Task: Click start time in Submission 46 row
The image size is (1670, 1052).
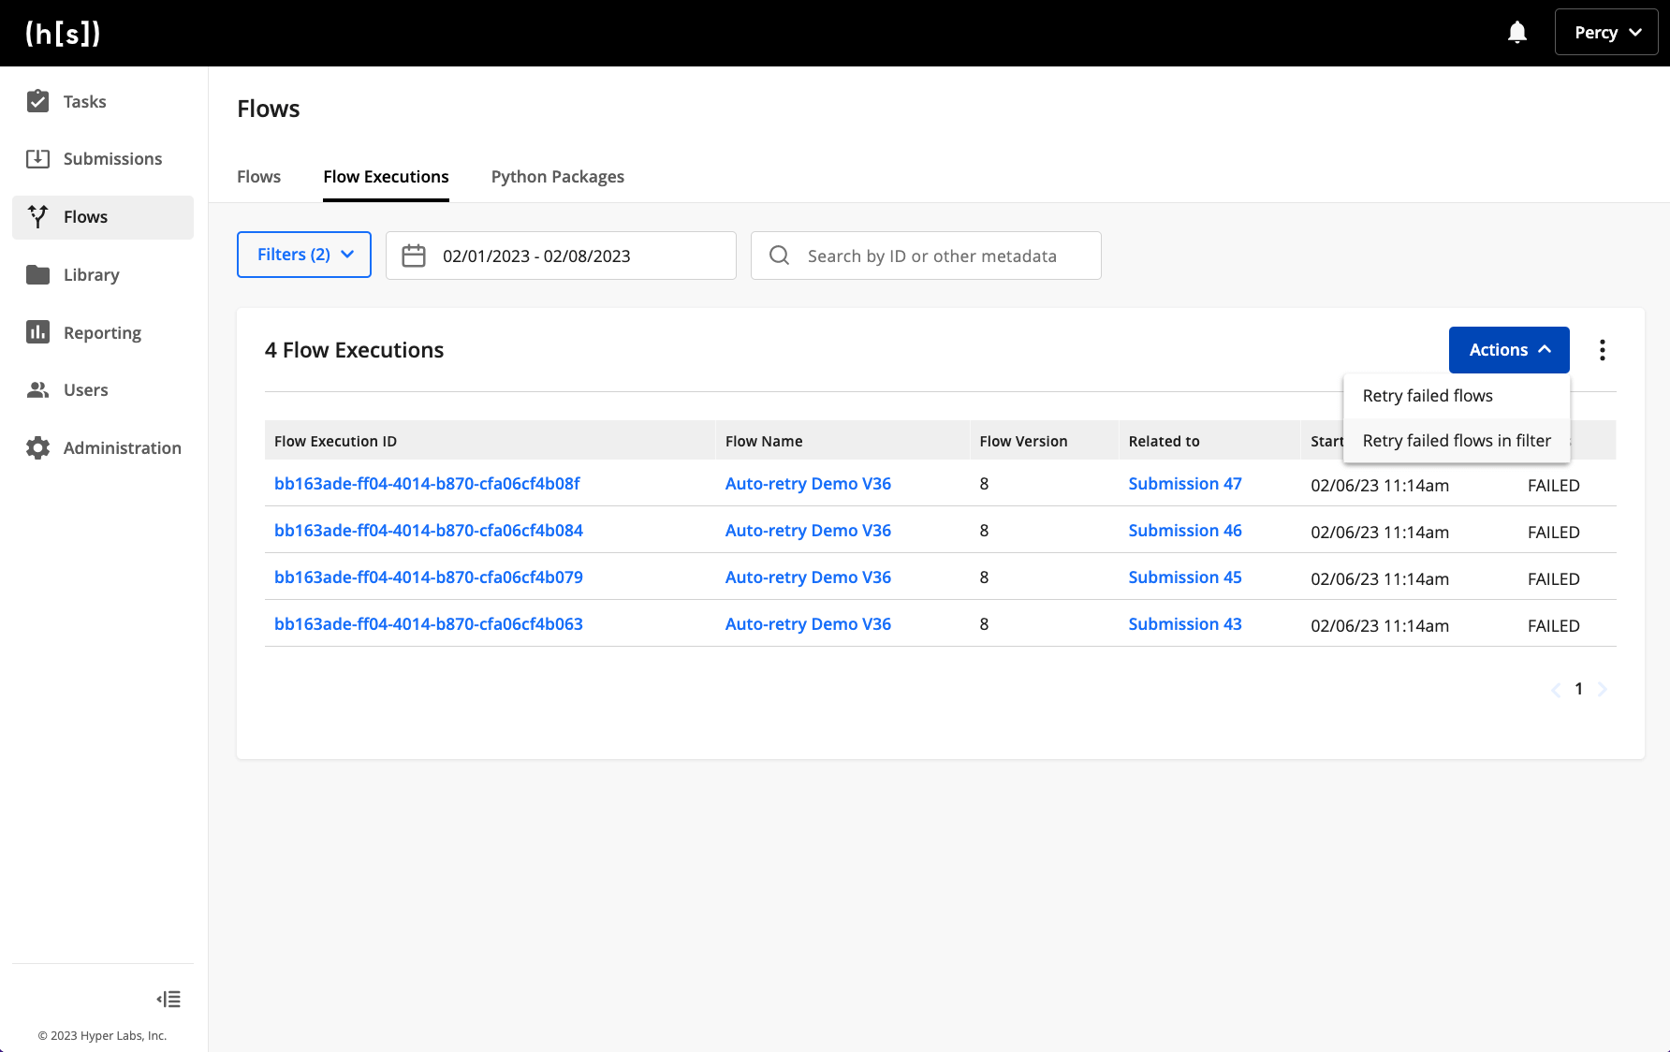Action: click(1380, 533)
